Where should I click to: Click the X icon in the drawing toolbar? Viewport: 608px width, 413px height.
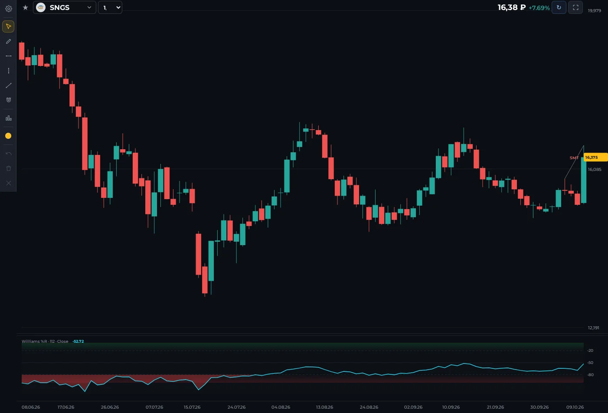[x=8, y=183]
